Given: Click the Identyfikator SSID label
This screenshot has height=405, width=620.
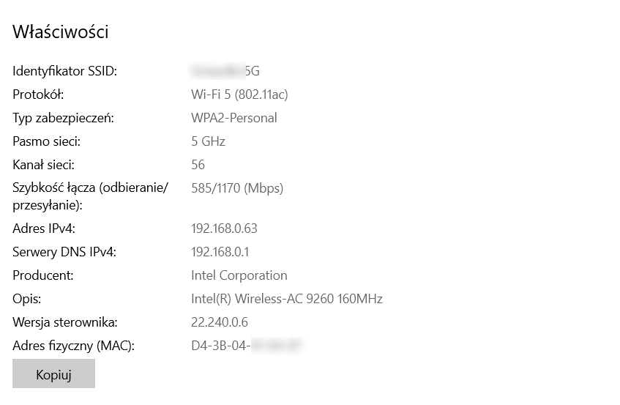Looking at the screenshot, I should point(65,71).
